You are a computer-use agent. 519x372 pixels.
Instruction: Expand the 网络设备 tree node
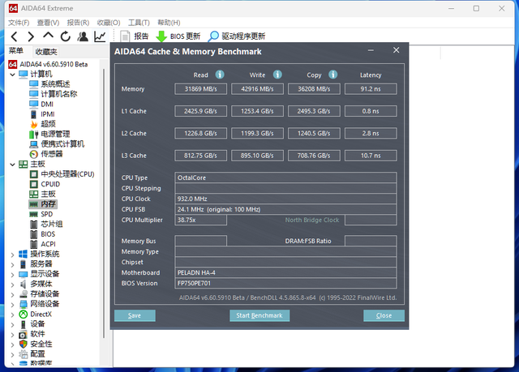coord(12,304)
